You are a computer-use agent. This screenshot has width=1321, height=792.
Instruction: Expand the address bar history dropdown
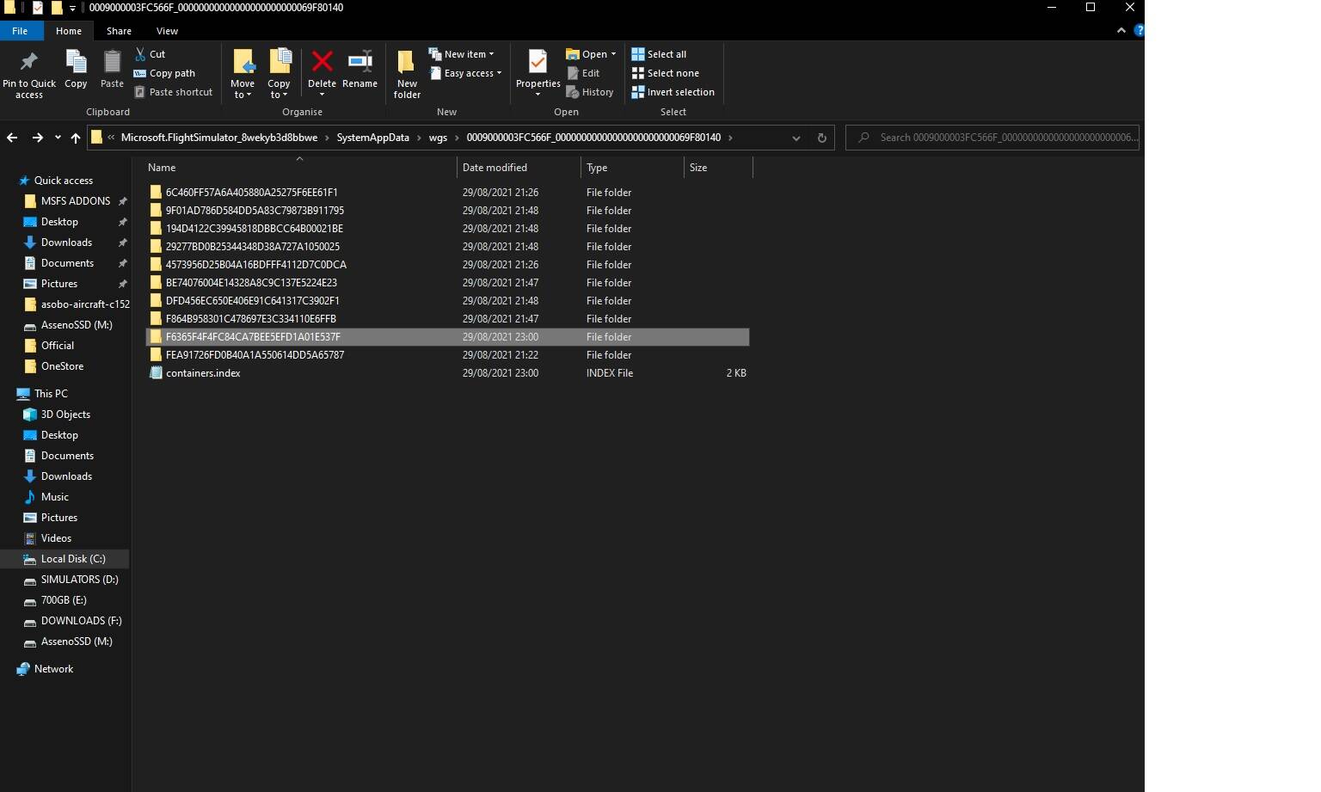click(796, 138)
